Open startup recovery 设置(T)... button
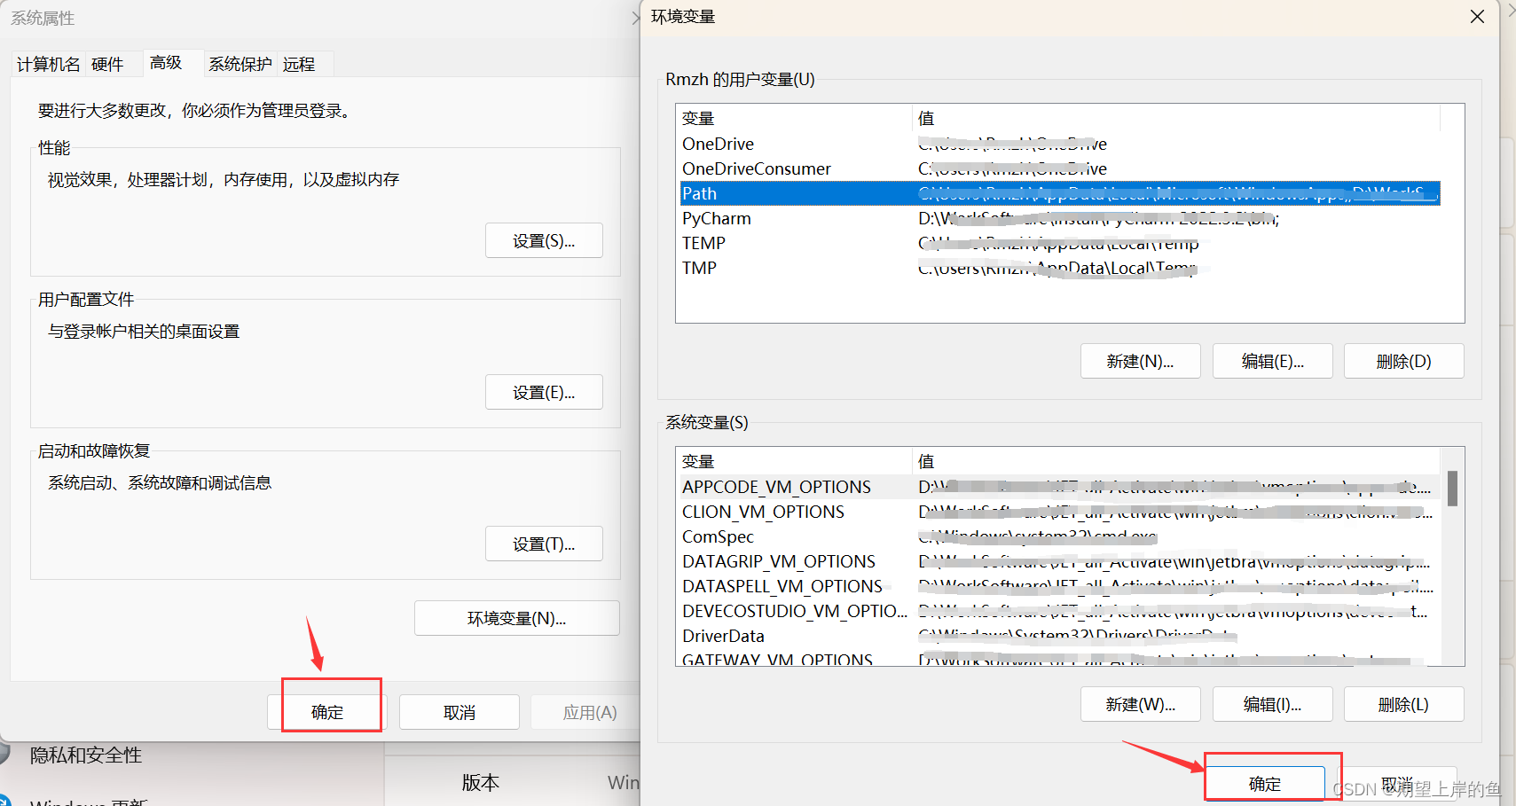Image resolution: width=1516 pixels, height=806 pixels. (x=544, y=544)
